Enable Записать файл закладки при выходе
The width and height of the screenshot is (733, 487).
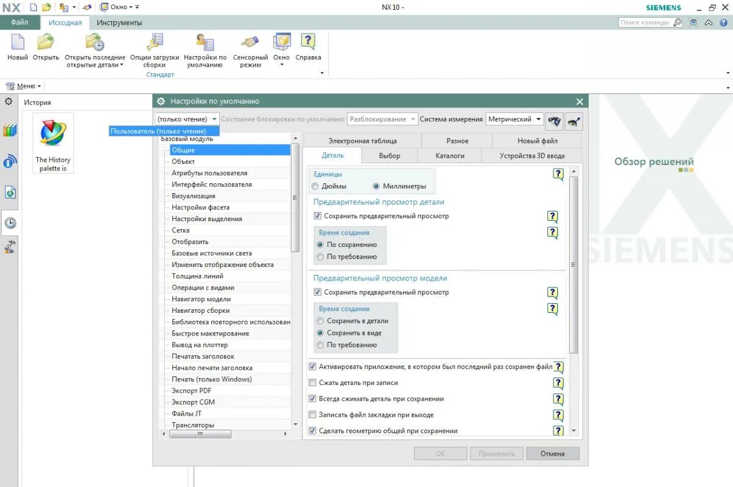[313, 415]
